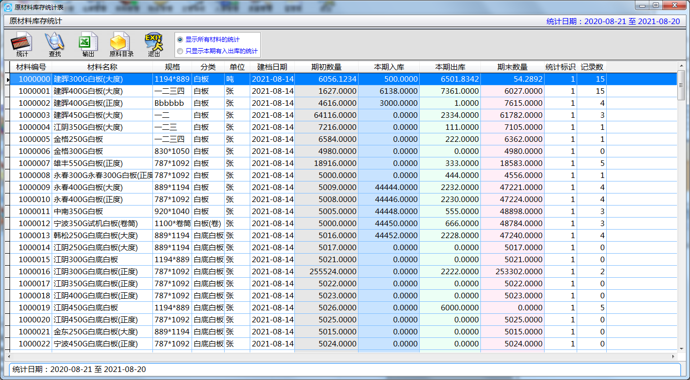690x380 pixels.
Task: Click the vertical scrollbar down arrow
Action: coord(681,348)
